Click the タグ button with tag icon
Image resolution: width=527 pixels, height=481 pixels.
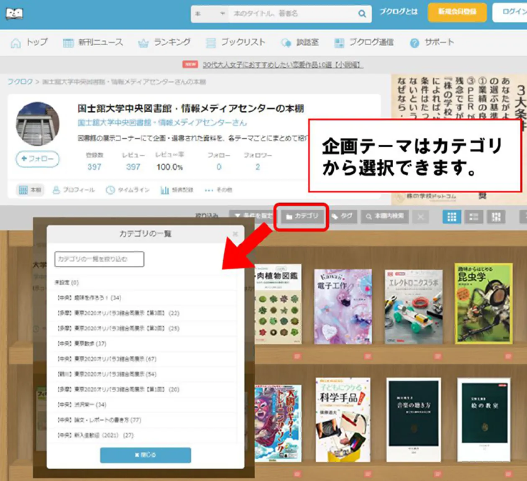tap(342, 216)
